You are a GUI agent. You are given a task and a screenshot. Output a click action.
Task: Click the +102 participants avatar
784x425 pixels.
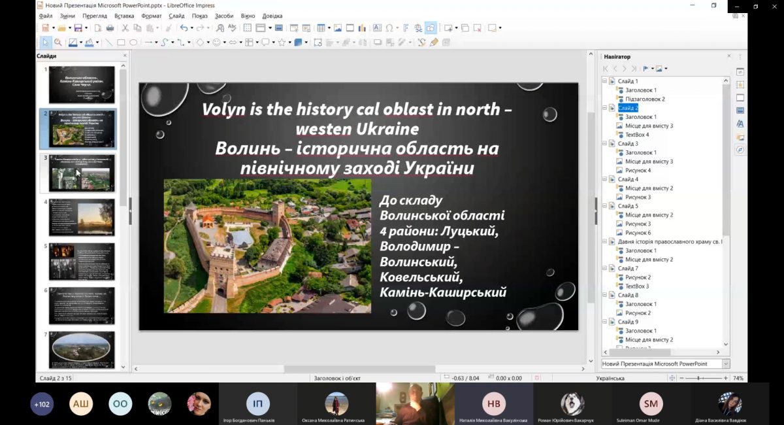42,404
